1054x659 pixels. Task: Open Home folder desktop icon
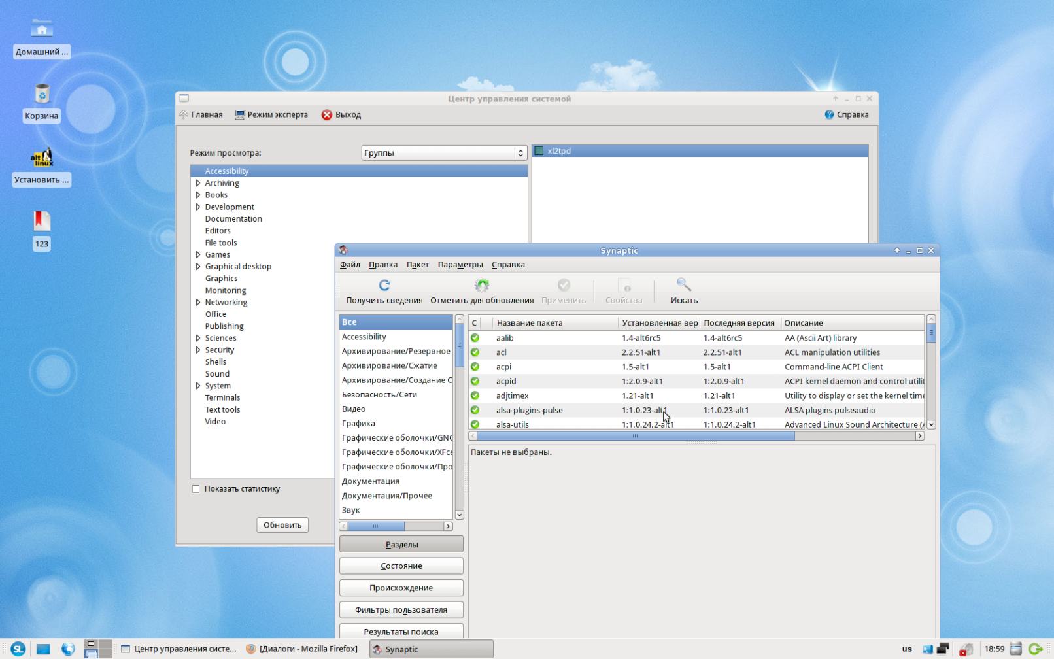click(42, 28)
